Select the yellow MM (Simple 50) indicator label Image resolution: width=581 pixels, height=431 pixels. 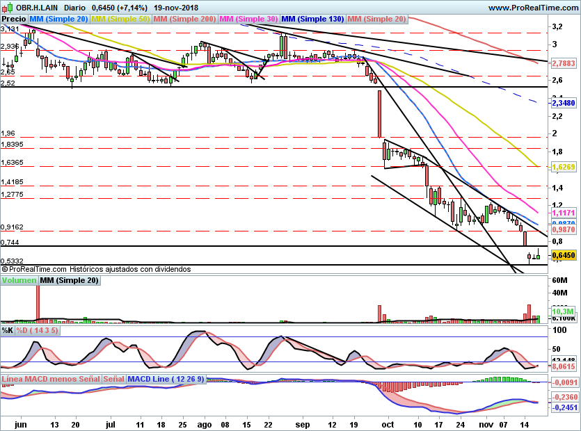coord(120,19)
